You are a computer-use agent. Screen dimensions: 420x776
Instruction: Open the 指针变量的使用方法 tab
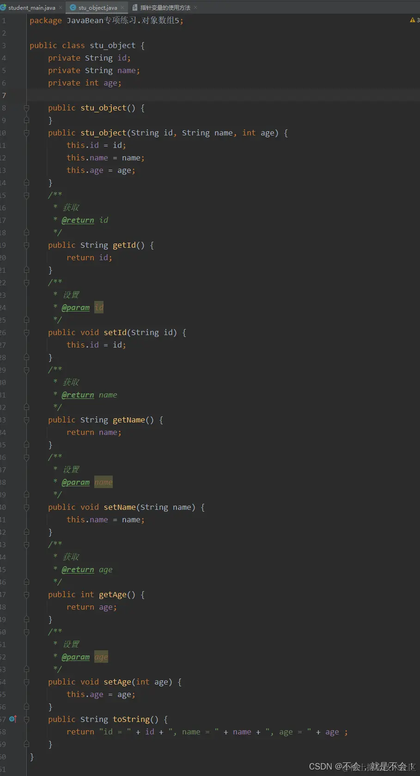tap(165, 7)
